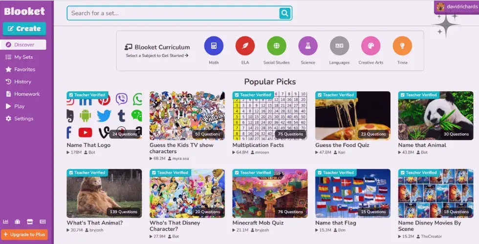Image resolution: width=479 pixels, height=244 pixels.
Task: Choose the Science flask icon
Action: click(308, 46)
